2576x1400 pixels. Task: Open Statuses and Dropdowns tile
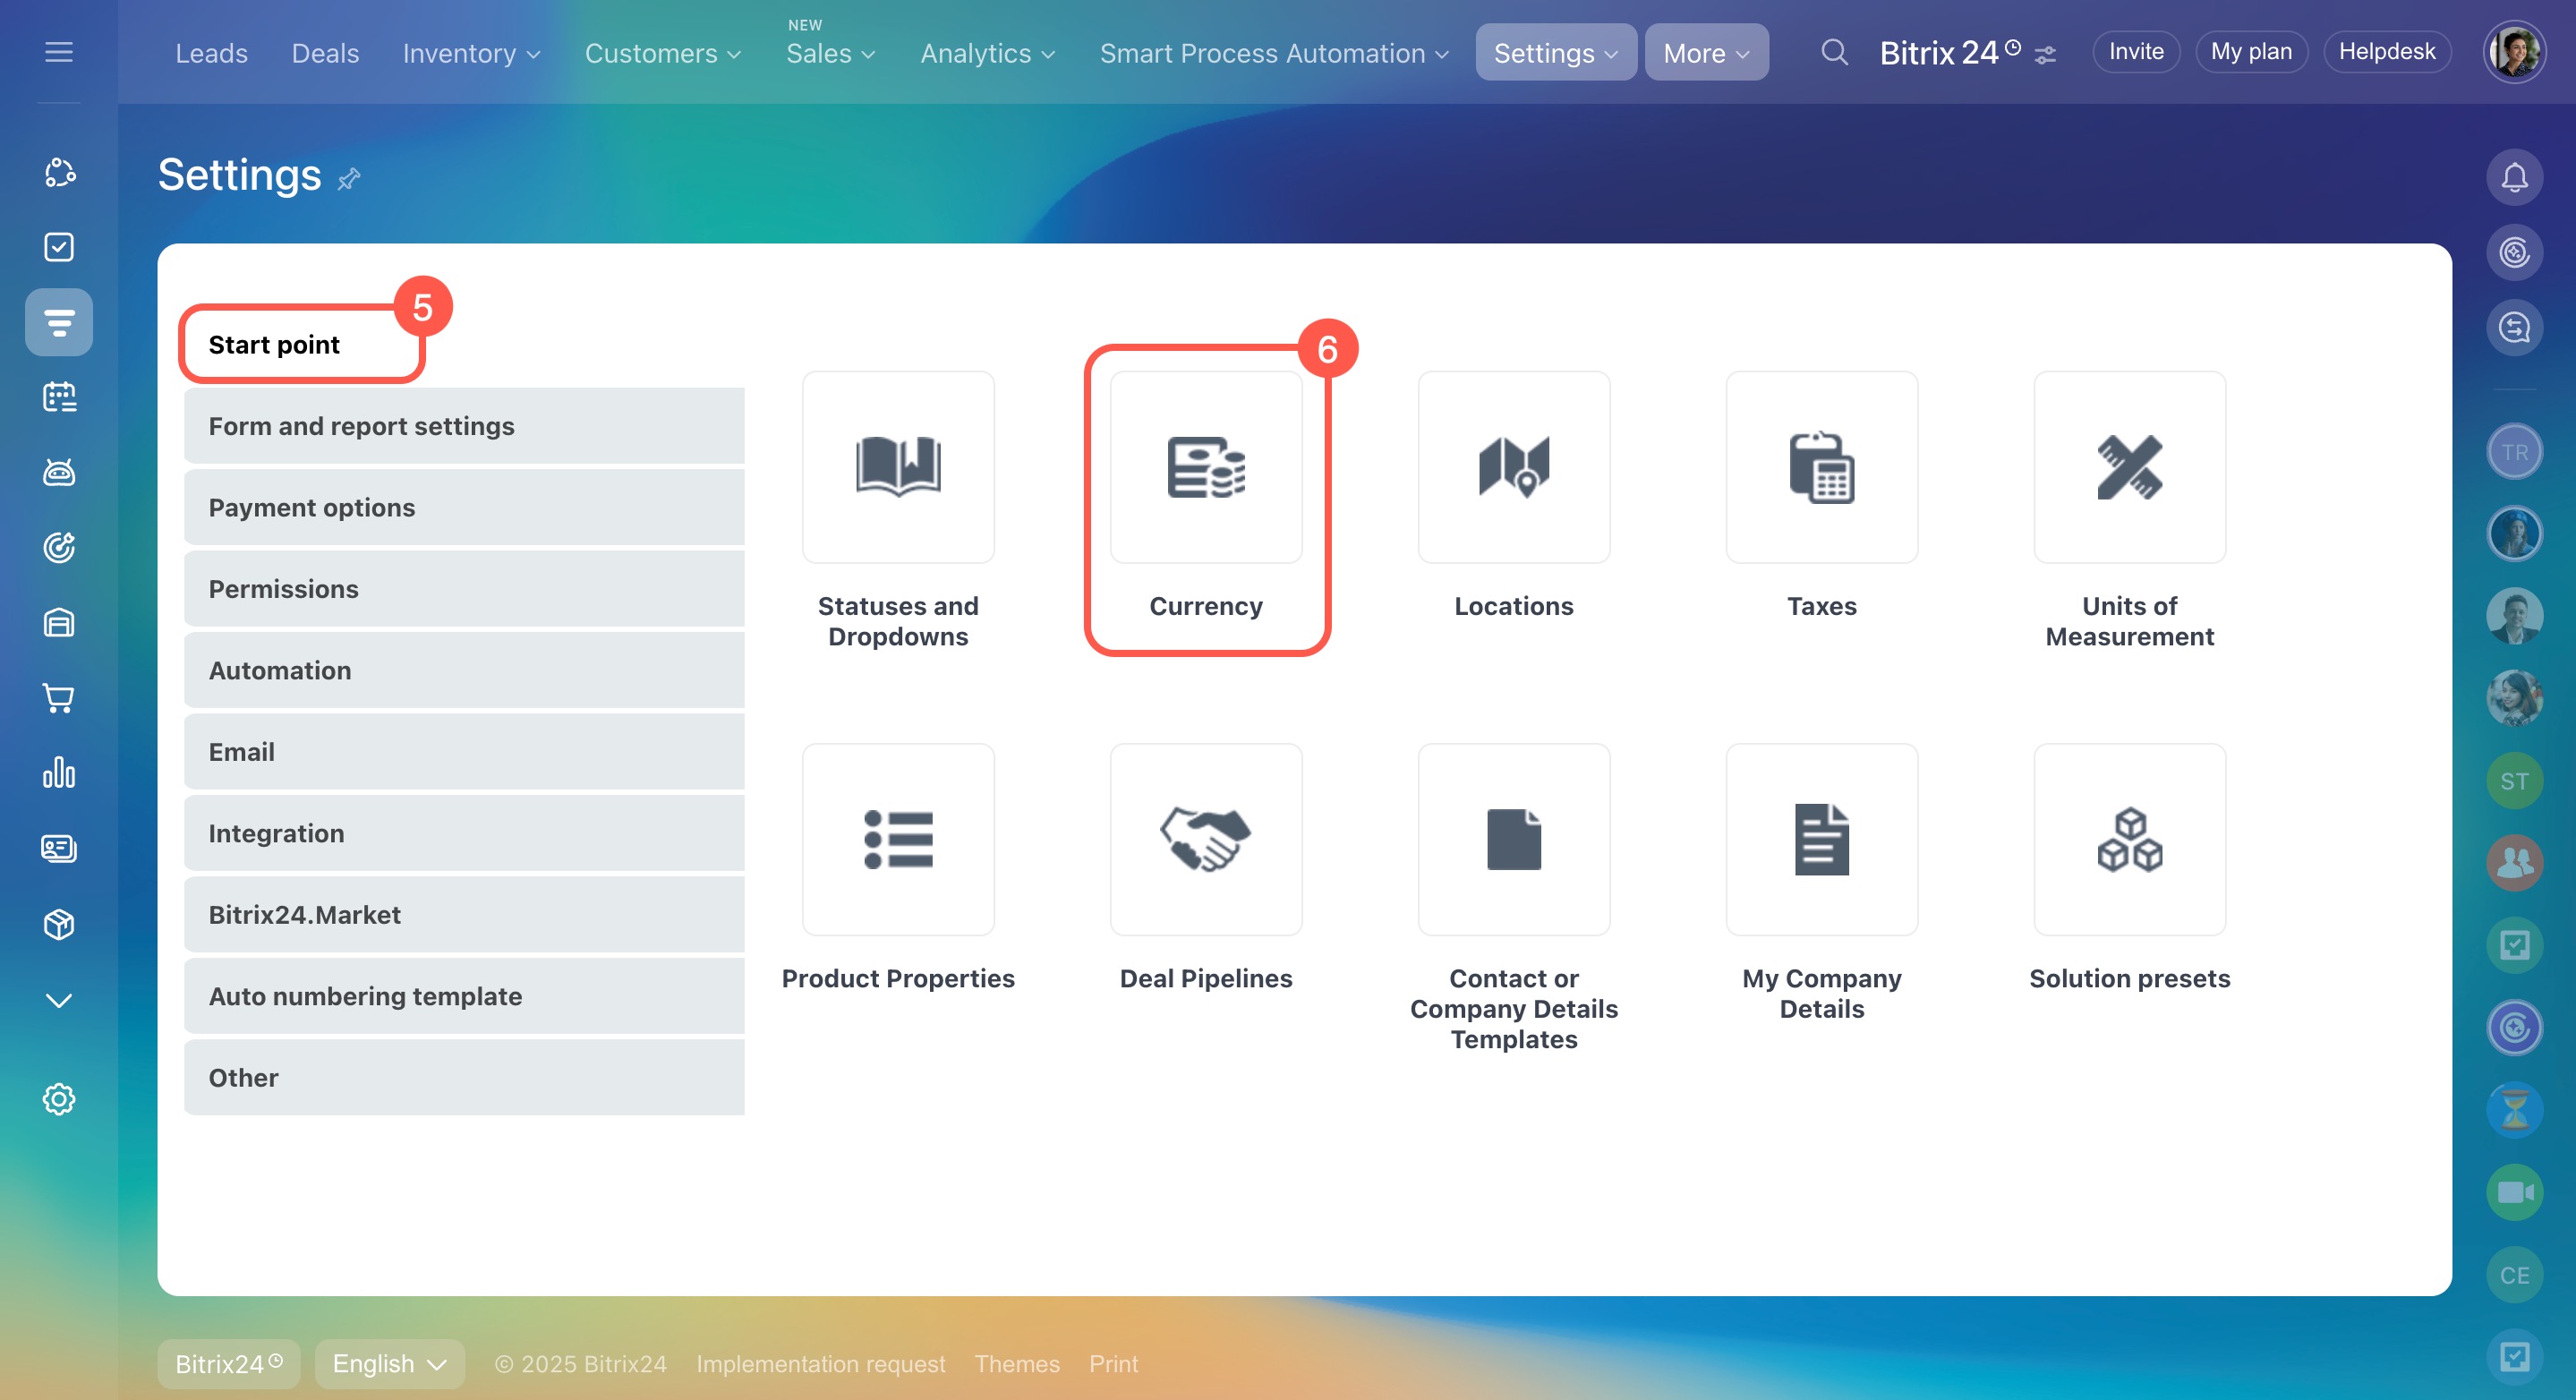point(898,468)
